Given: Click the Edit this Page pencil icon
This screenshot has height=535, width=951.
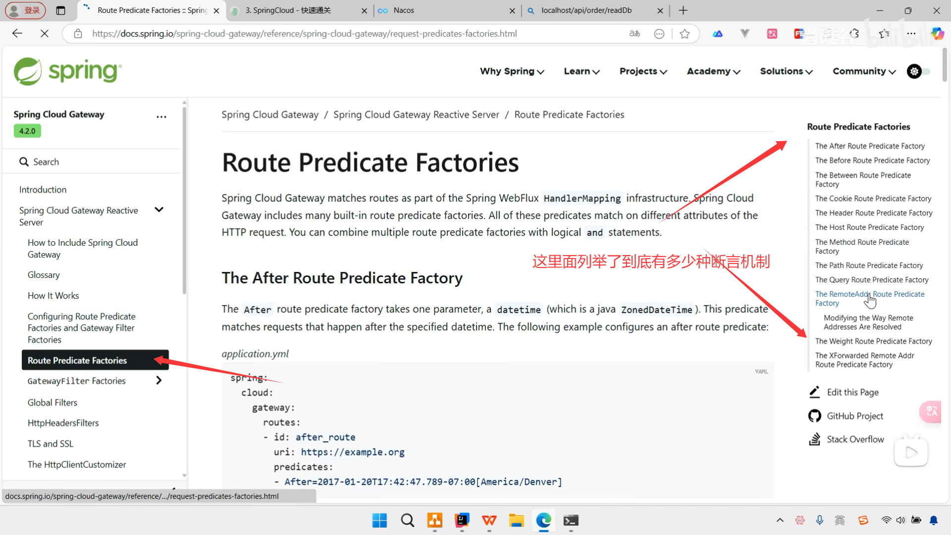Looking at the screenshot, I should (814, 392).
